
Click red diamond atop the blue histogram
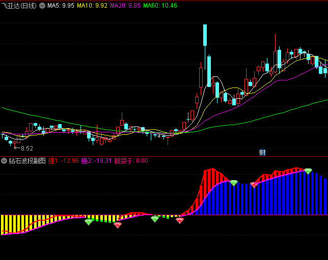(254, 185)
